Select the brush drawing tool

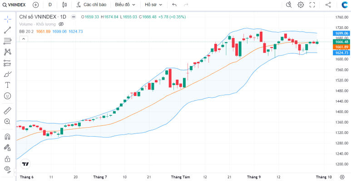7,74
